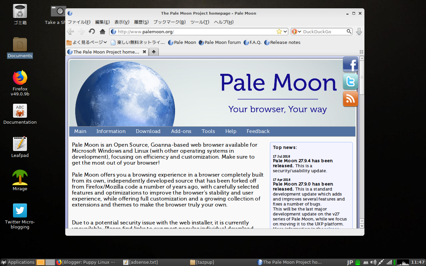Image resolution: width=426 pixels, height=266 pixels.
Task: Open the ツール(T) menu
Action: coord(200,22)
